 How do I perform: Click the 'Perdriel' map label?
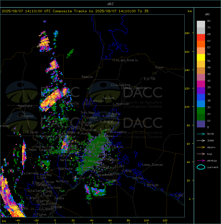[x=65, y=155]
